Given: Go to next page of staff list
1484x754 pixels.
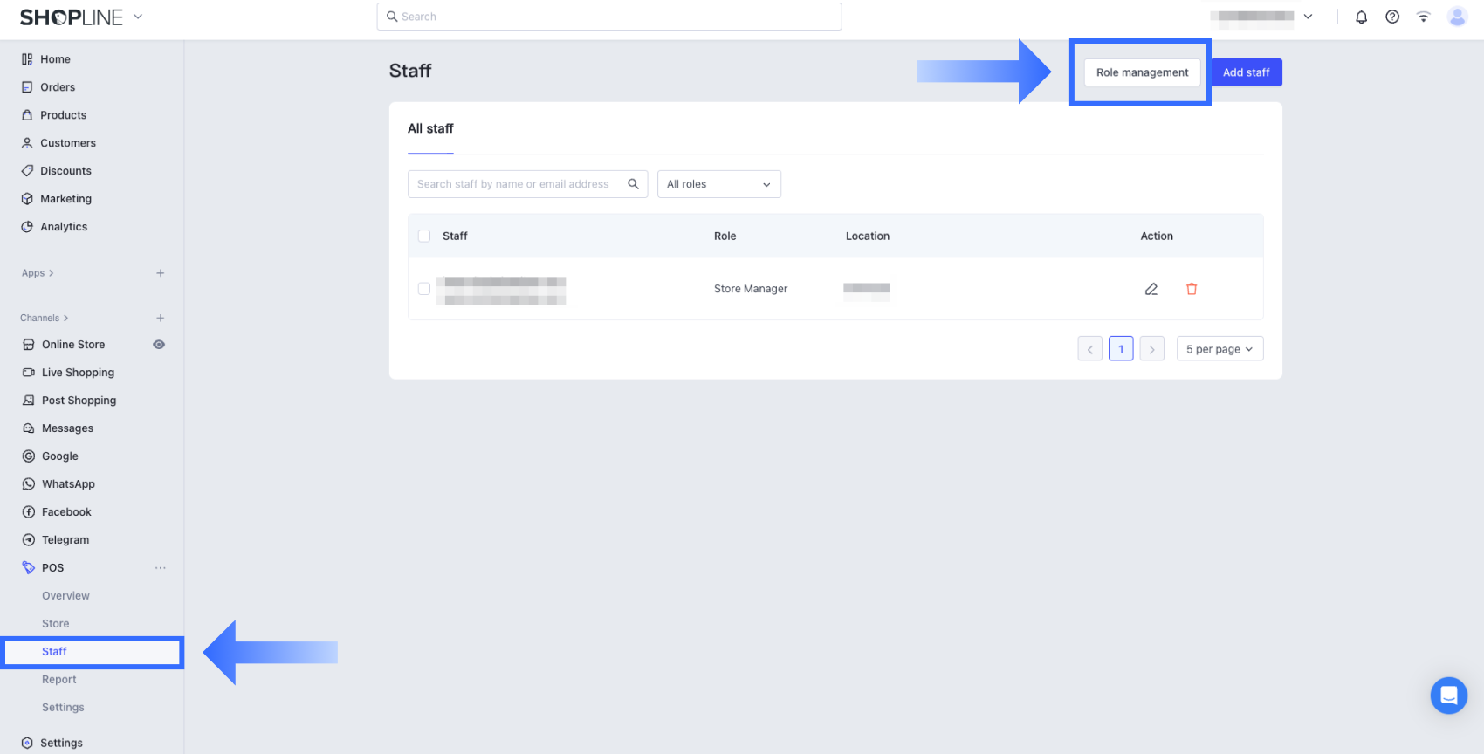Looking at the screenshot, I should [x=1152, y=349].
